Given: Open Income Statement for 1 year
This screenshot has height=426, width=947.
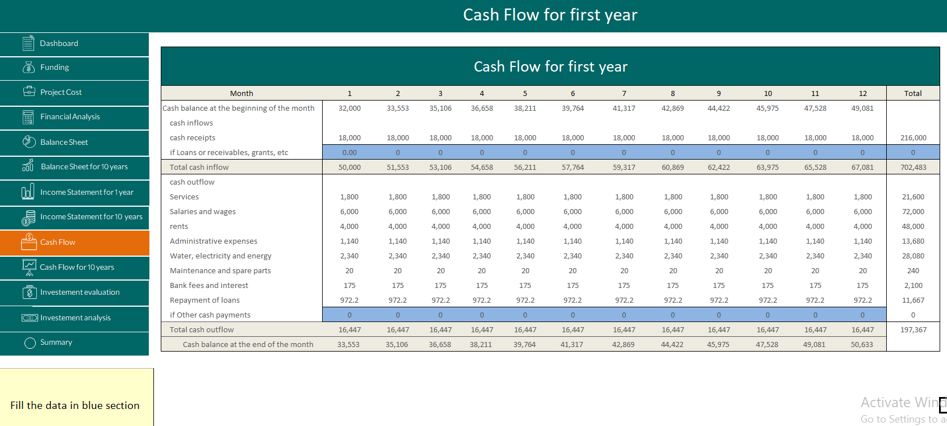Looking at the screenshot, I should point(74,193).
